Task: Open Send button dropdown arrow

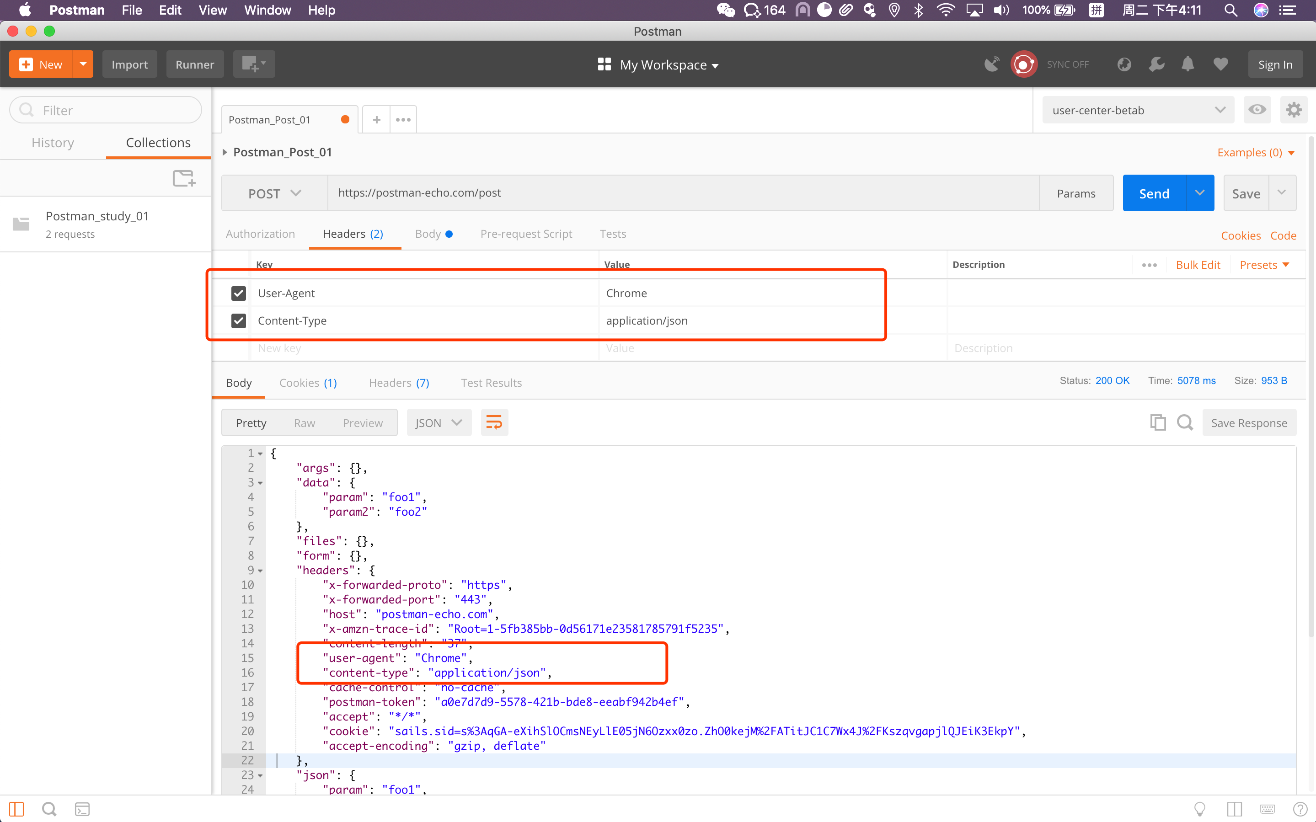Action: (x=1200, y=193)
